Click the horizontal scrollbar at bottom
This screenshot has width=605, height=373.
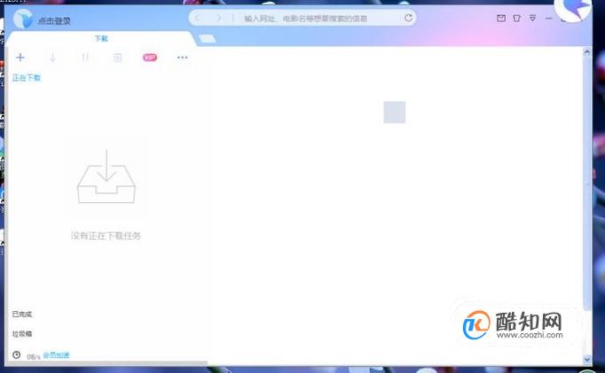(x=106, y=363)
